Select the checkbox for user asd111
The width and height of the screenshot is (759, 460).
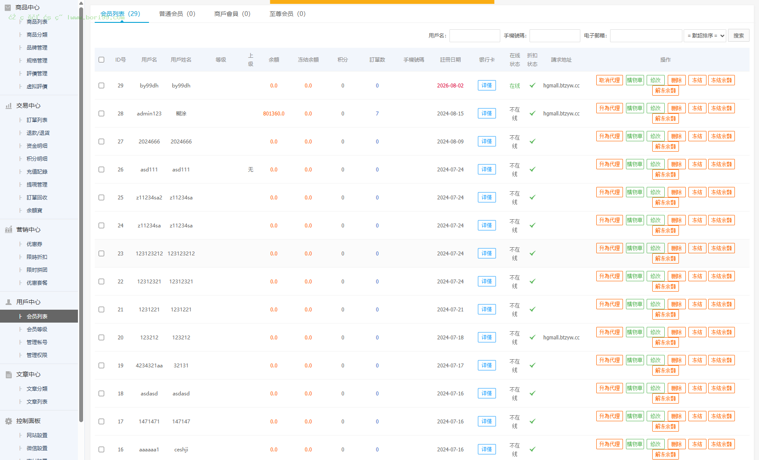tap(102, 170)
